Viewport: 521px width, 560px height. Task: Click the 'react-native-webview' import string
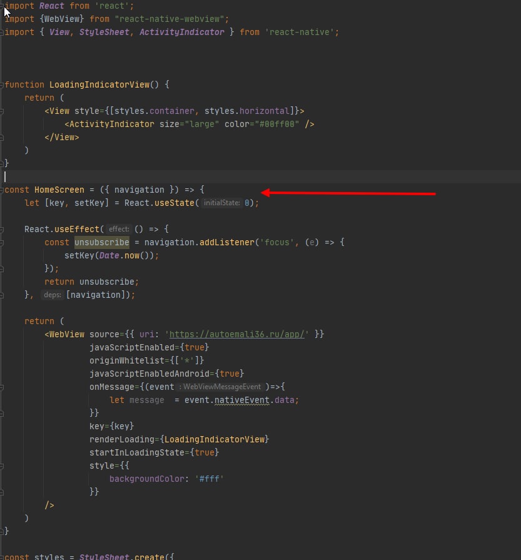169,19
